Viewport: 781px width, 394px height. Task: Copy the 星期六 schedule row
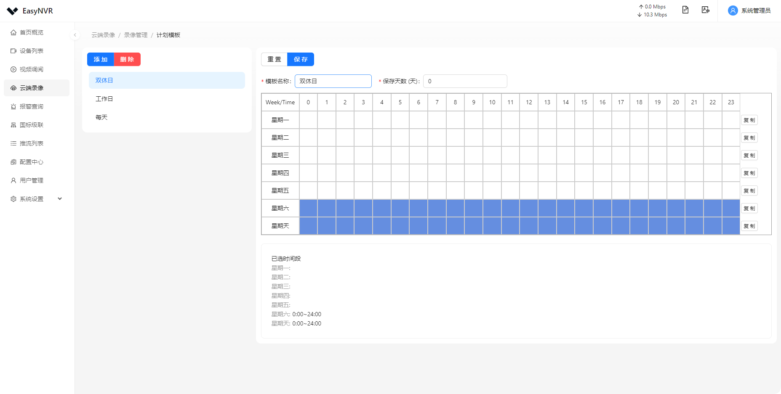pyautogui.click(x=749, y=209)
